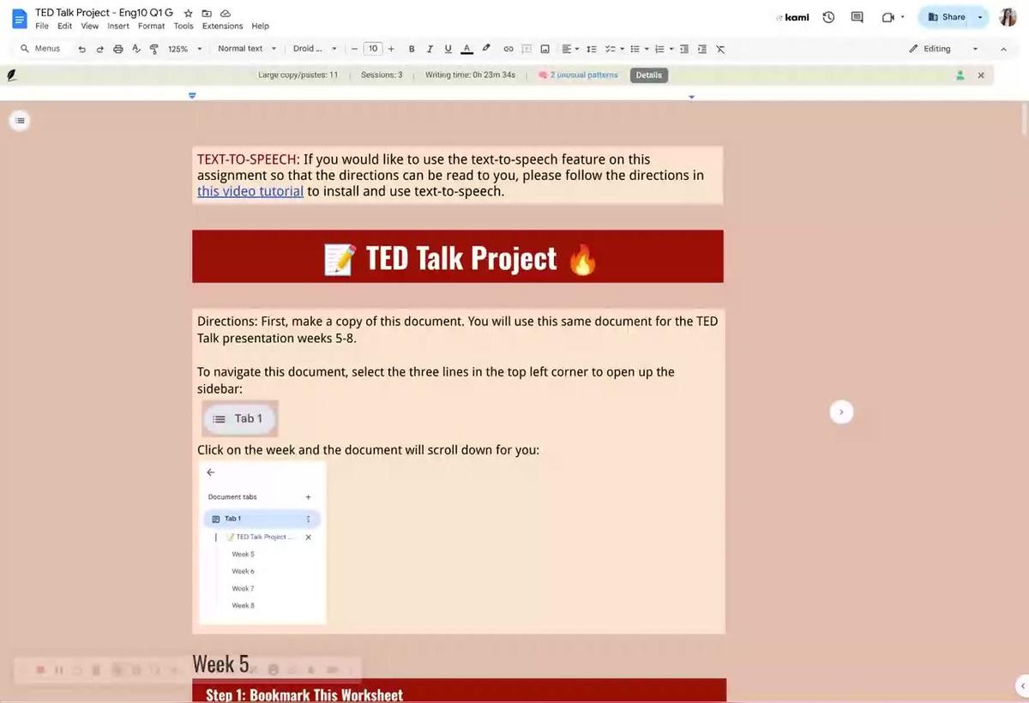1029x703 pixels.
Task: Toggle italic formatting
Action: coord(430,49)
